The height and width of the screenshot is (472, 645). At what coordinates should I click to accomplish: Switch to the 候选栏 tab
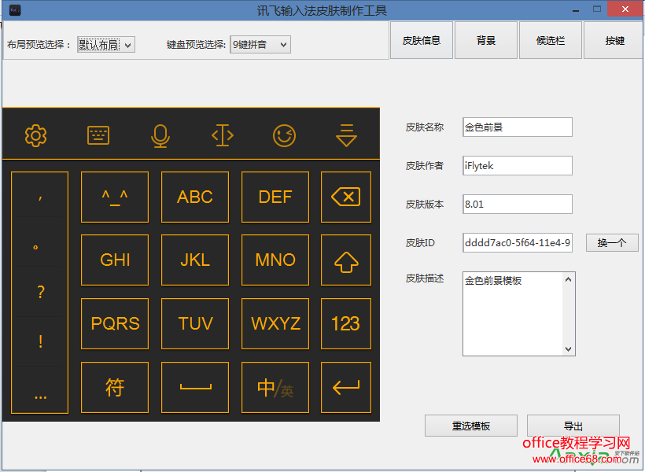[550, 39]
